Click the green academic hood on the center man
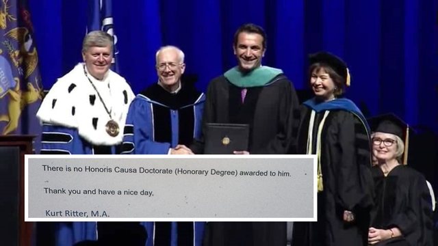 pyautogui.click(x=253, y=76)
